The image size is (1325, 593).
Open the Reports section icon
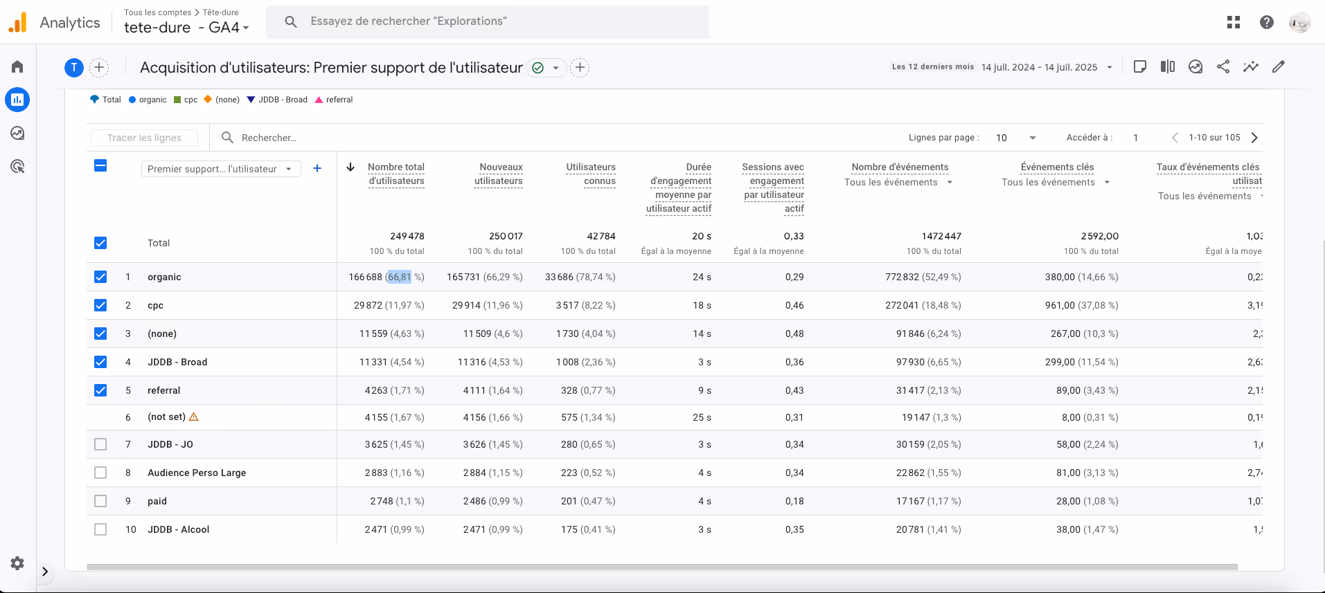[17, 100]
